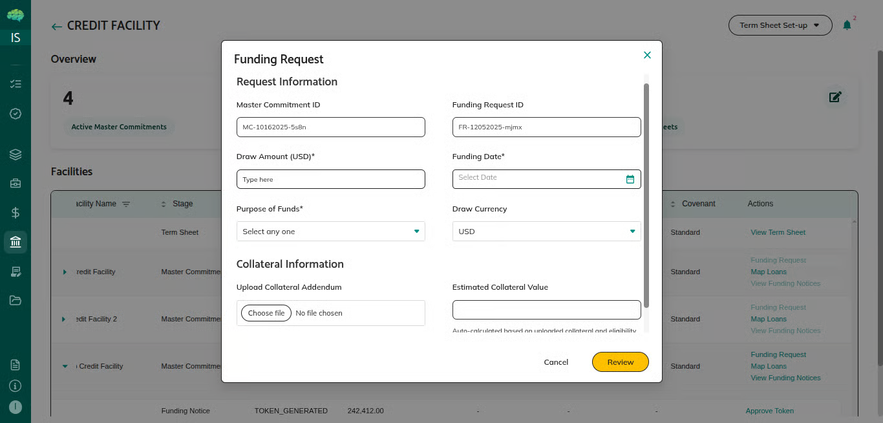Image resolution: width=883 pixels, height=423 pixels.
Task: Click the Estimated Collateral Value field
Action: point(546,310)
